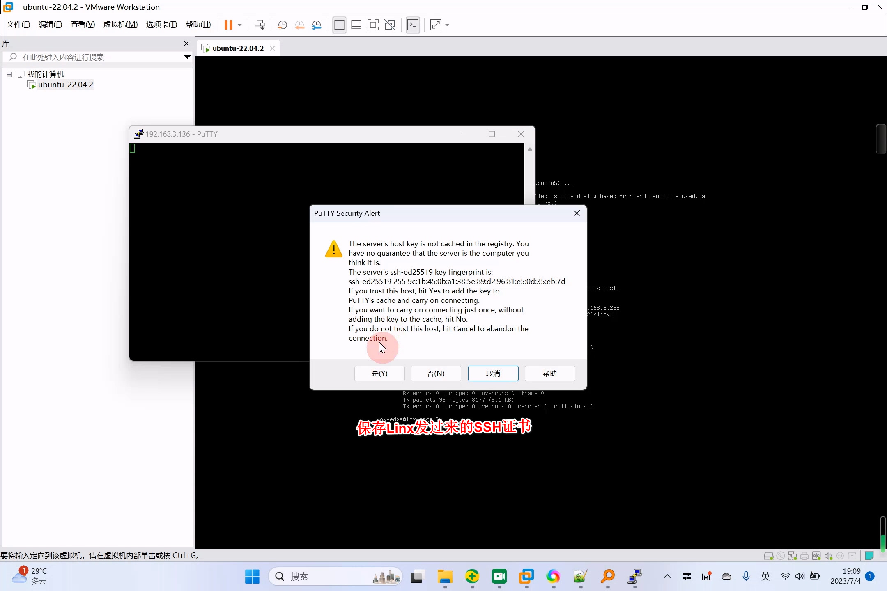Click the sound card status icon
Screen dimensions: 887x591
click(x=828, y=556)
